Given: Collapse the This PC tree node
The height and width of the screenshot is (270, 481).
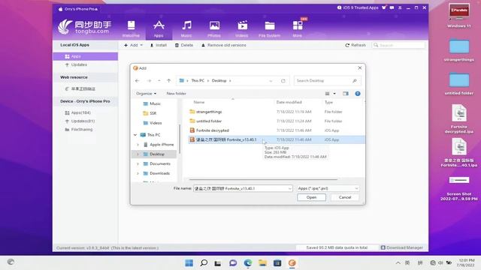Looking at the screenshot, I should click(x=135, y=135).
